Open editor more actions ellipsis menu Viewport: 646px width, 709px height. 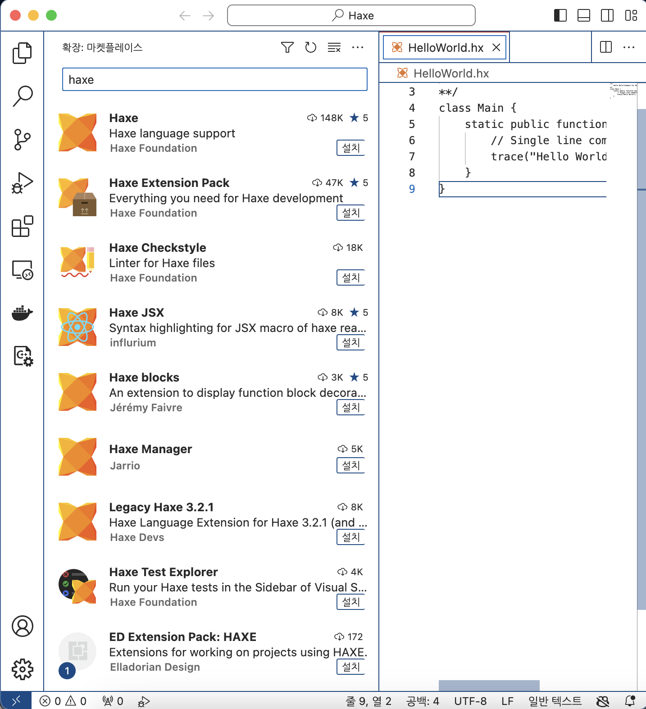pyautogui.click(x=629, y=47)
